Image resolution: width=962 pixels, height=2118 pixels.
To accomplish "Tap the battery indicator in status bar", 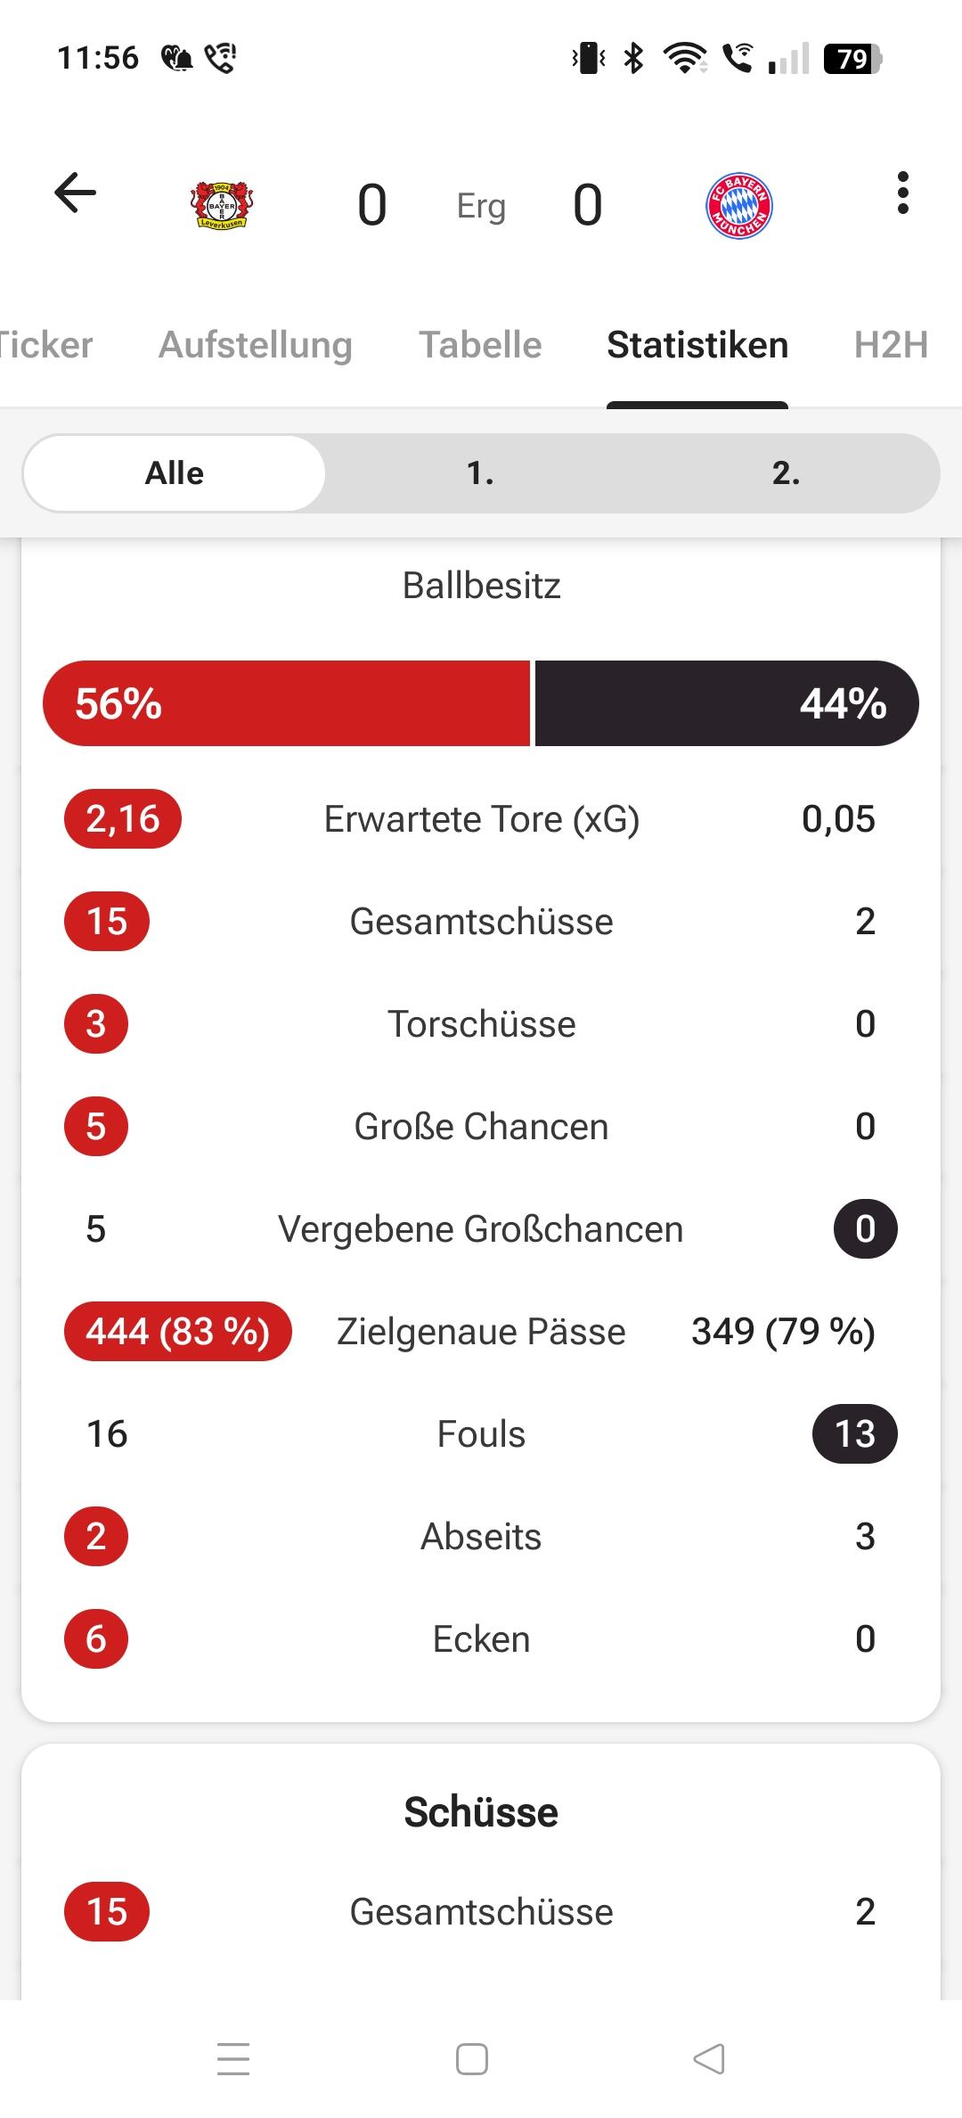I will tap(852, 59).
